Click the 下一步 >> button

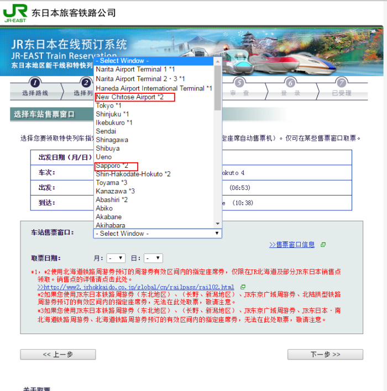(325, 355)
